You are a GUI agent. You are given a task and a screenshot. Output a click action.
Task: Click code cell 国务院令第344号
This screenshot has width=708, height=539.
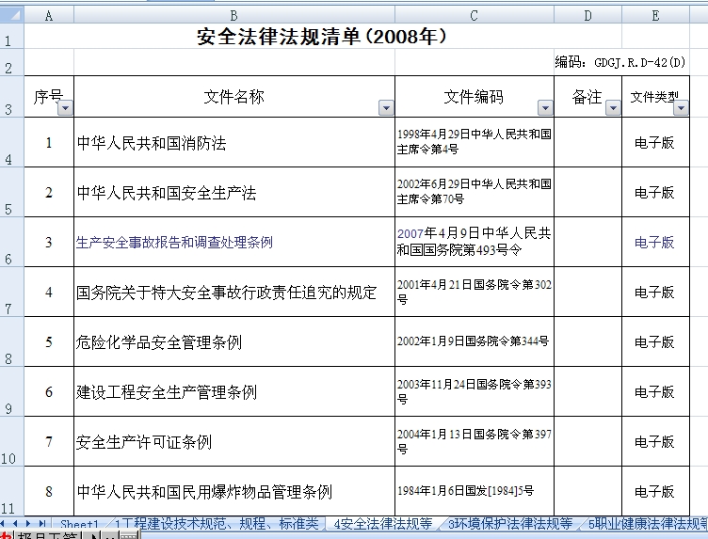[475, 341]
